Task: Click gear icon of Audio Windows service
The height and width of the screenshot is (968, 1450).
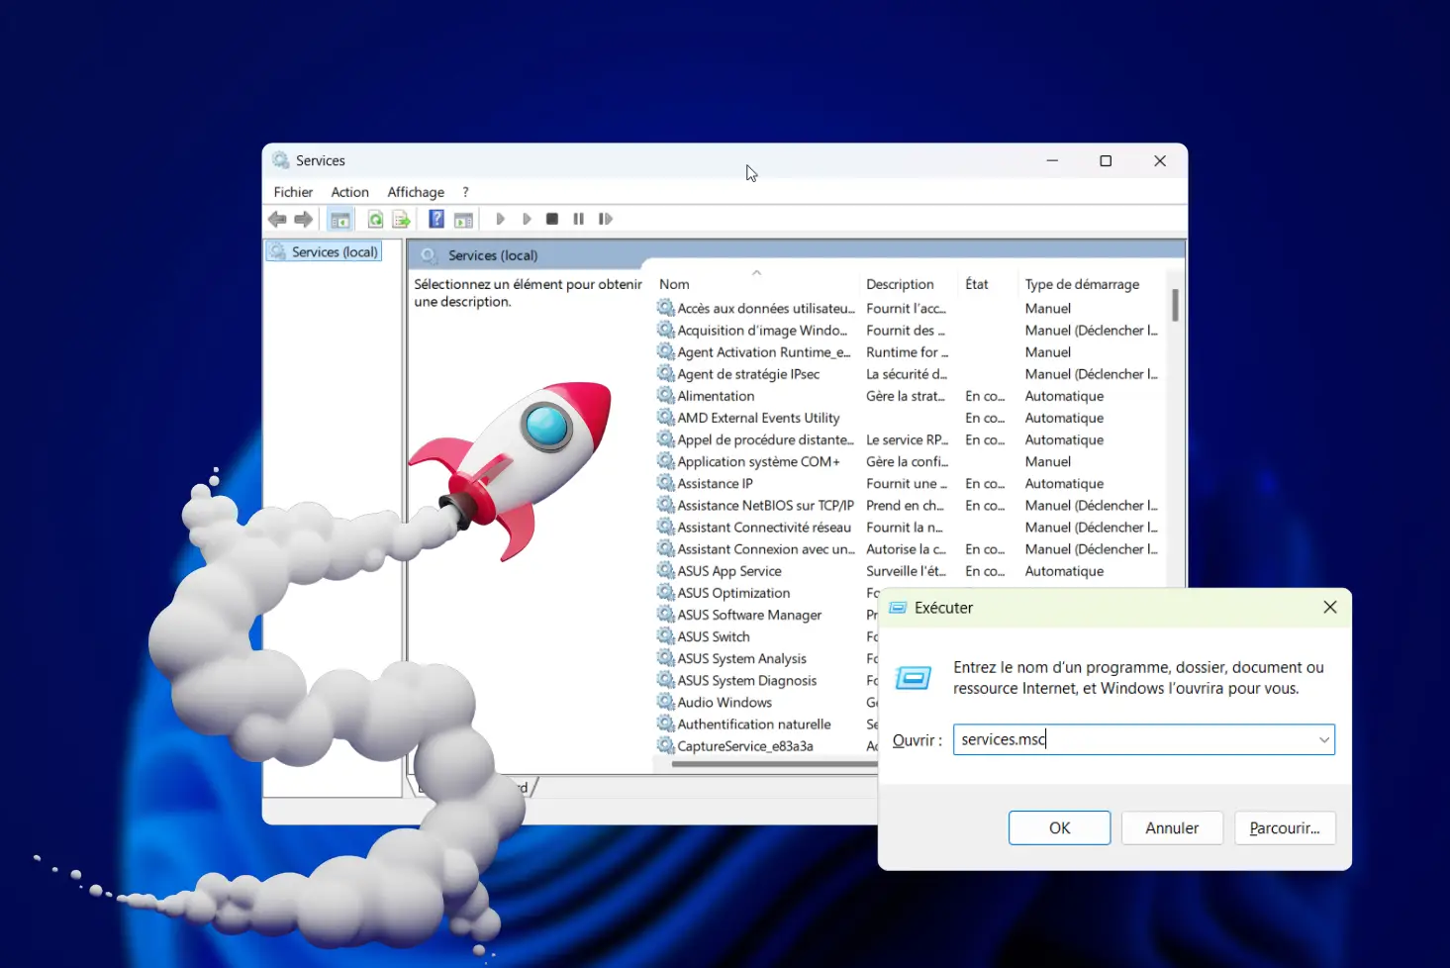Action: (666, 702)
